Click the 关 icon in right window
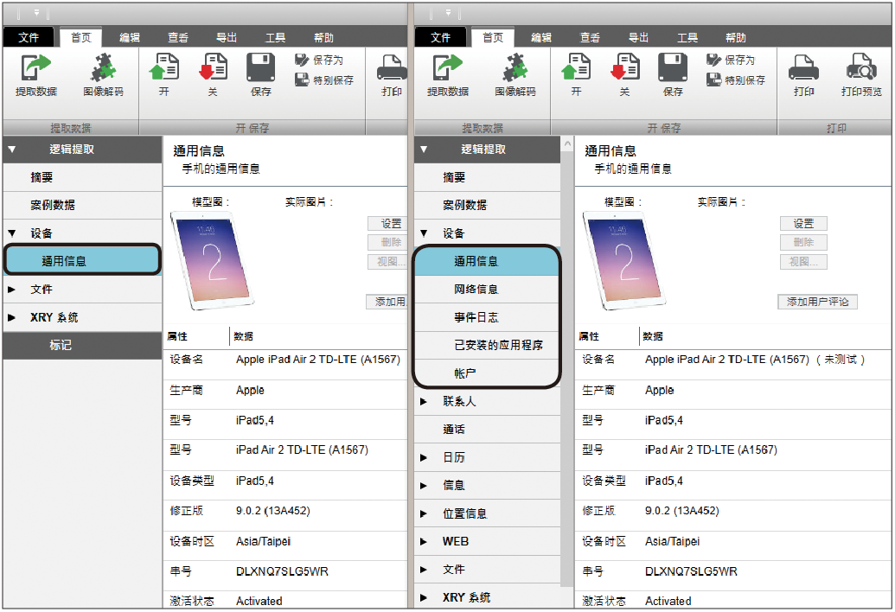Image resolution: width=895 pixels, height=612 pixels. click(x=624, y=67)
